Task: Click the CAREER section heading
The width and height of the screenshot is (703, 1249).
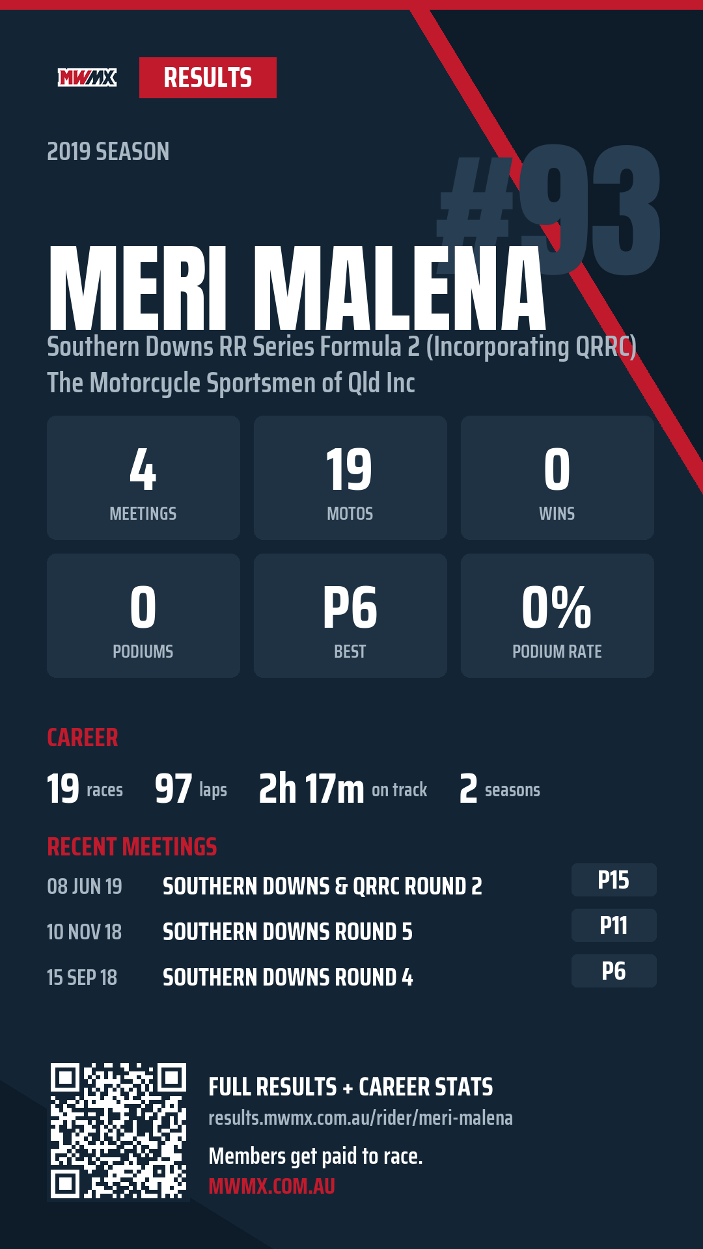Action: 83,738
